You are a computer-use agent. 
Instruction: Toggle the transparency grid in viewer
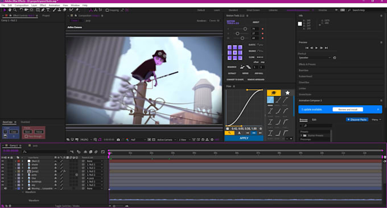pos(153,139)
